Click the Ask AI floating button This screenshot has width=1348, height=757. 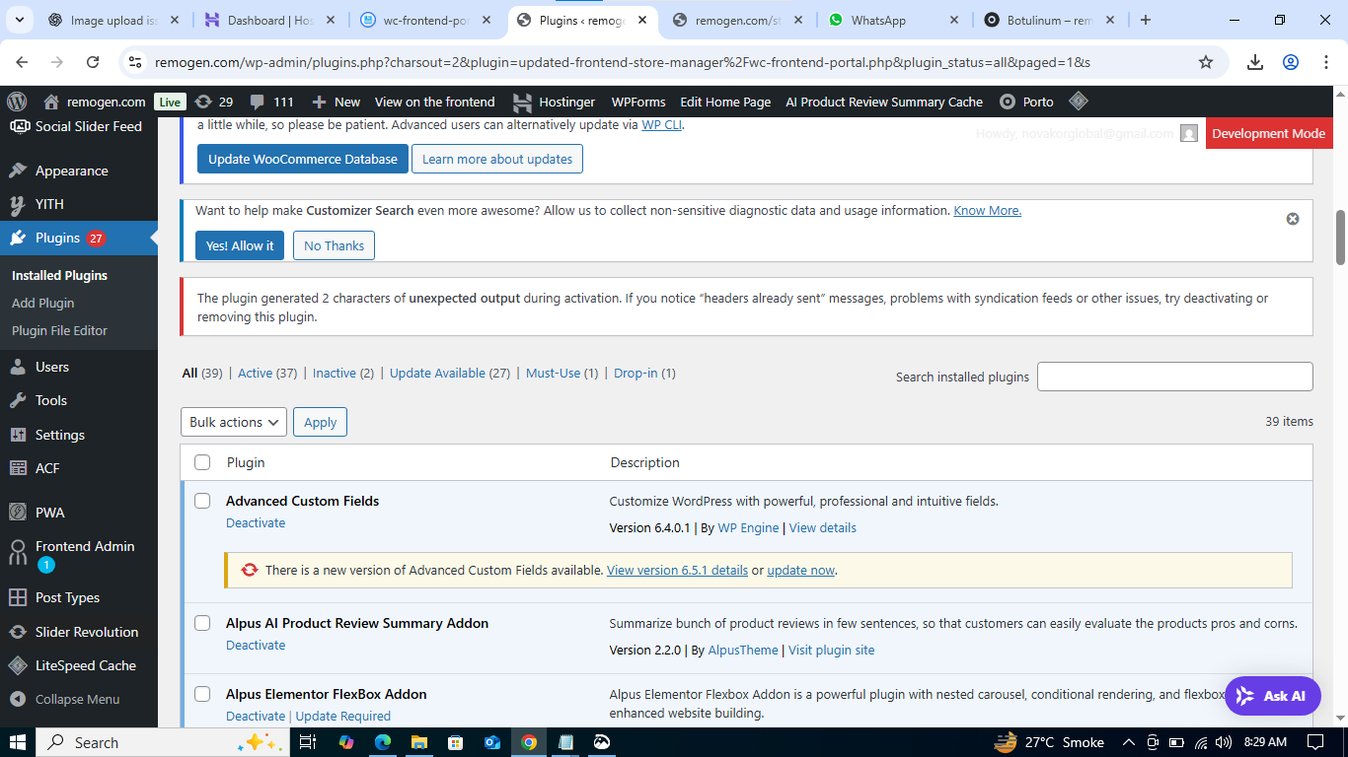[x=1272, y=696]
